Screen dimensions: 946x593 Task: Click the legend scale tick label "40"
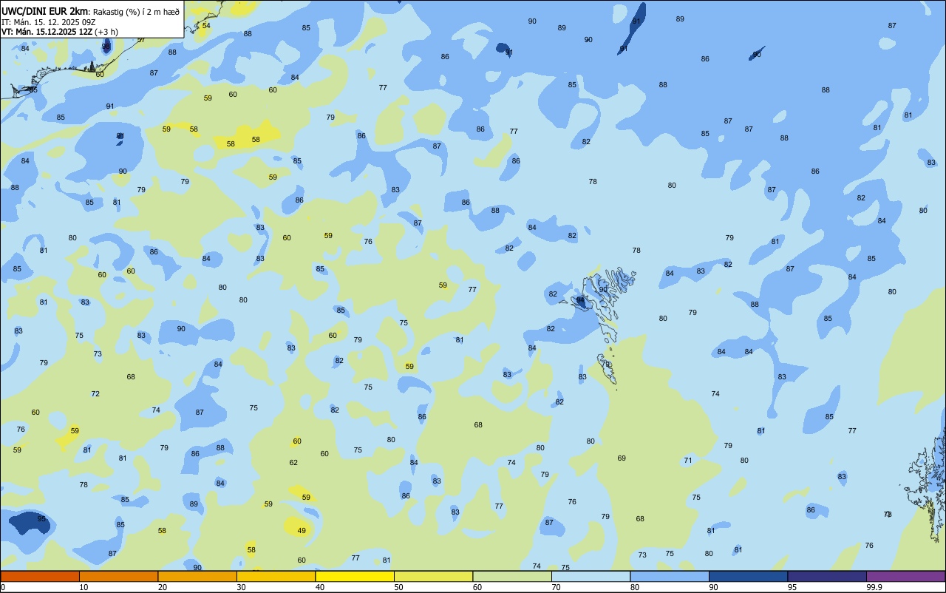[x=320, y=587]
